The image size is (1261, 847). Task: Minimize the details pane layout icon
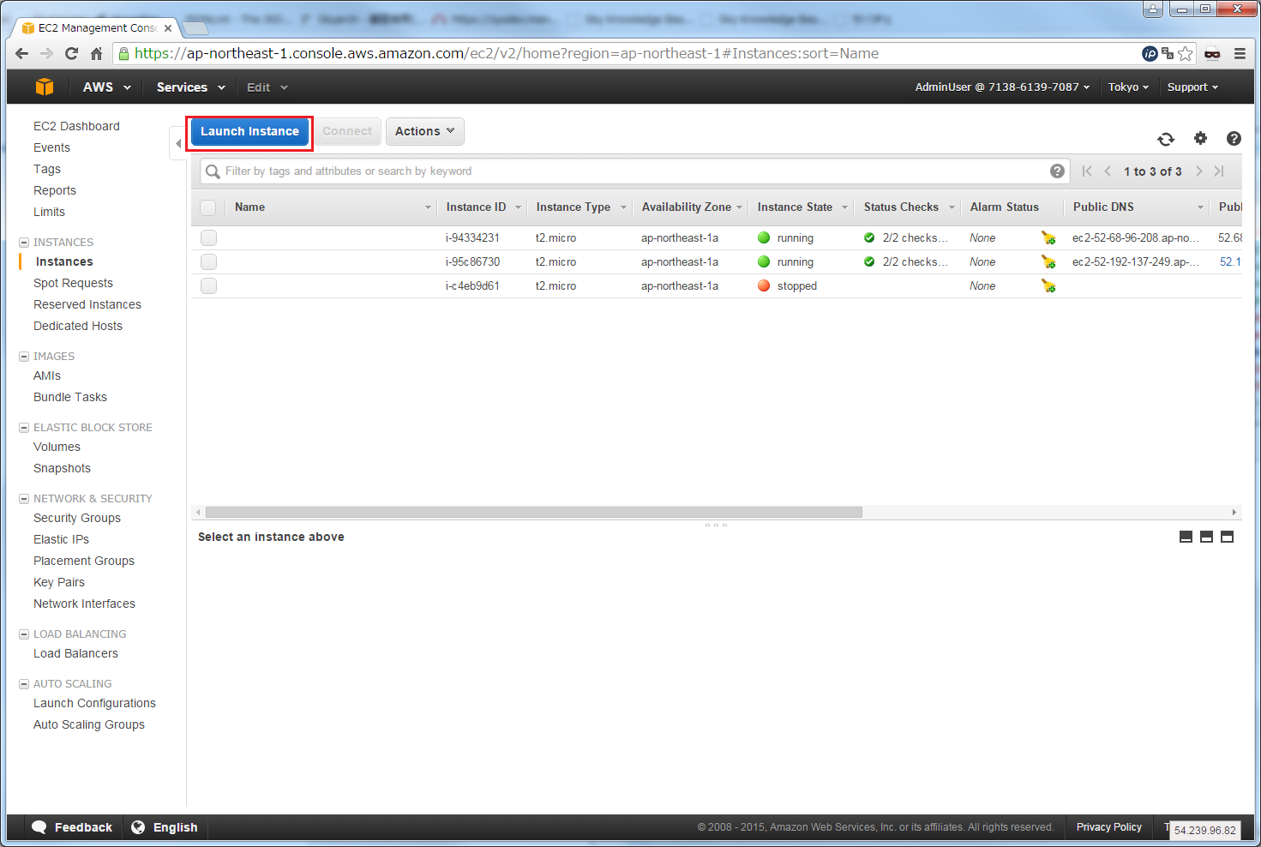[x=1186, y=537]
